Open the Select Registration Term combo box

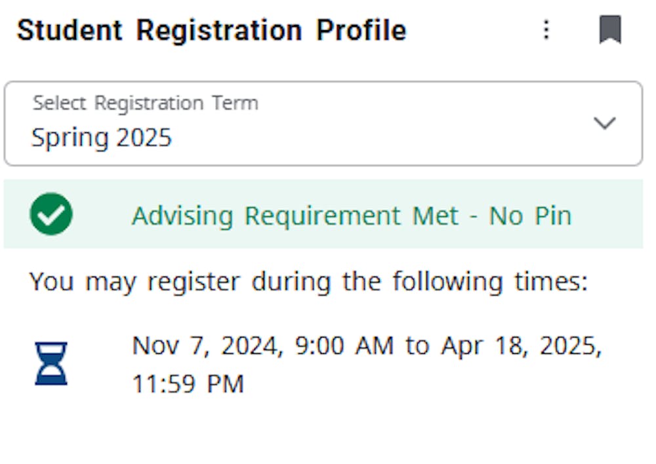pos(323,123)
